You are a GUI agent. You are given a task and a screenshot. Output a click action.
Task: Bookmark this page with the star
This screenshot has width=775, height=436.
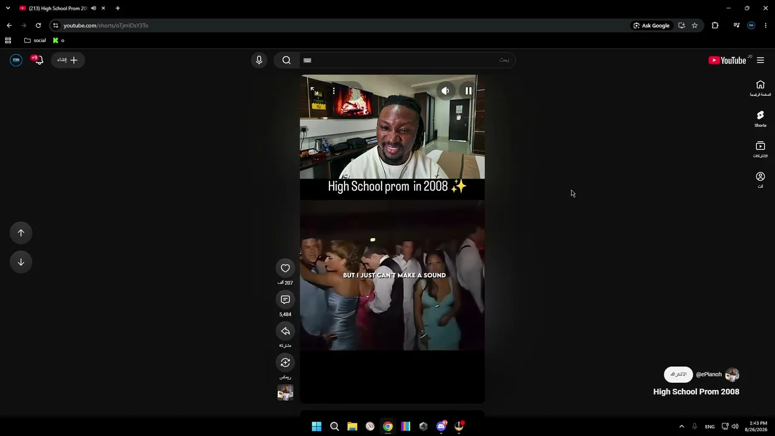(694, 25)
